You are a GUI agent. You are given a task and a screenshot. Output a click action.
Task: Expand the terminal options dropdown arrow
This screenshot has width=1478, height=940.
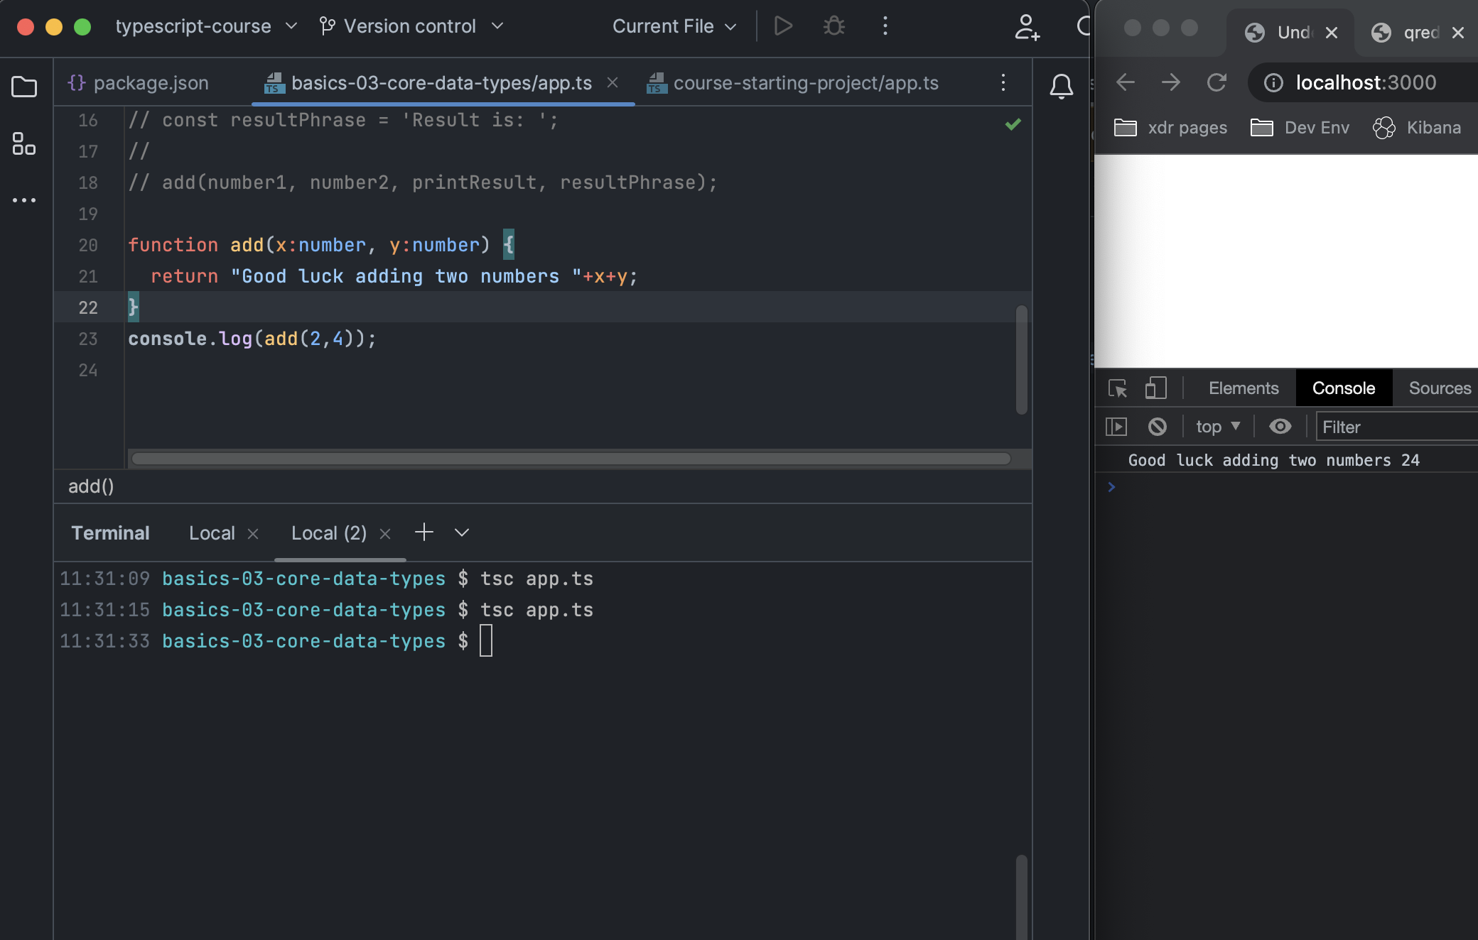[x=461, y=533]
